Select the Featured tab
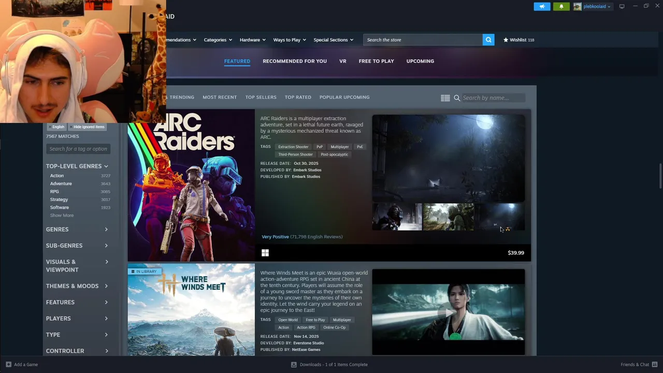Screen dimensions: 663x373 [237, 61]
